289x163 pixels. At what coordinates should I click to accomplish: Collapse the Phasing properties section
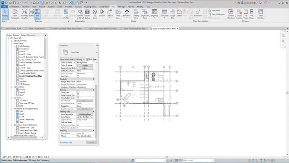(93, 131)
